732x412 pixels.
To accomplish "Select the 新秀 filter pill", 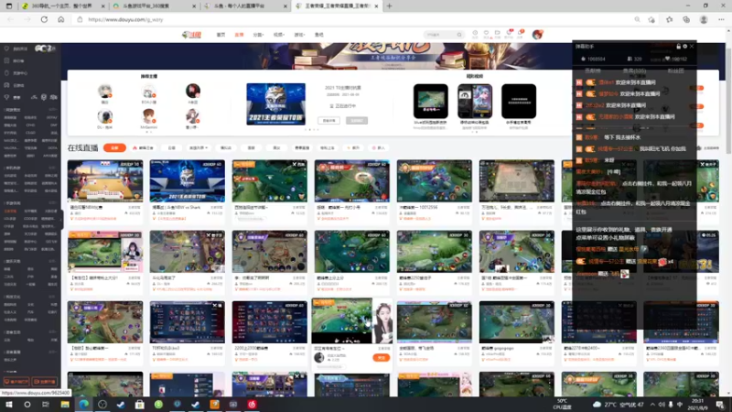I will [x=353, y=147].
